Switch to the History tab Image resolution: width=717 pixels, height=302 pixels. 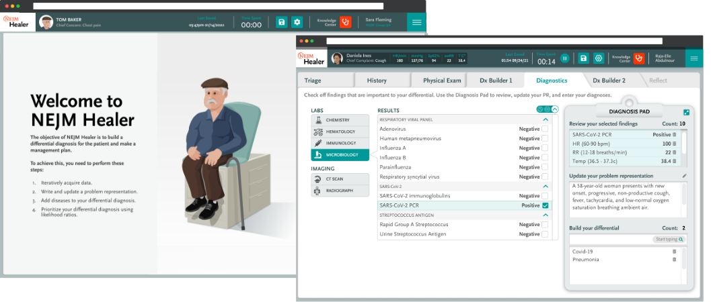pyautogui.click(x=382, y=81)
